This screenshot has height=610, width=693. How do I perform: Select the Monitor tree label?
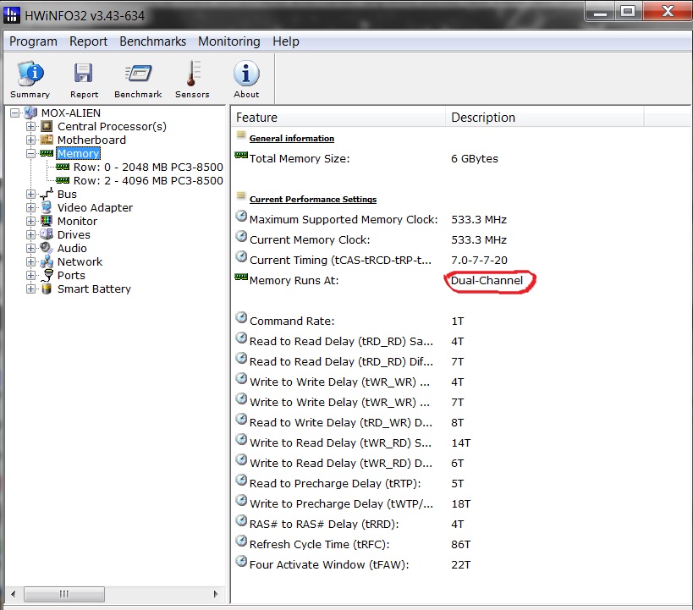point(77,221)
